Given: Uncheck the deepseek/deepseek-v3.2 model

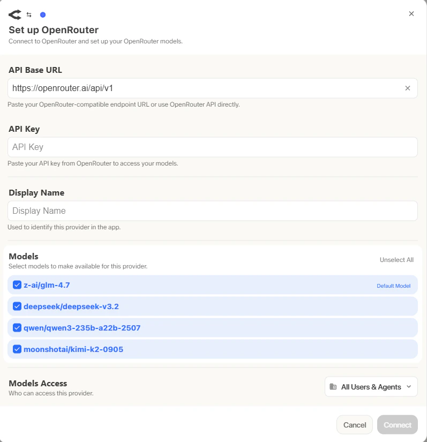Looking at the screenshot, I should [17, 306].
